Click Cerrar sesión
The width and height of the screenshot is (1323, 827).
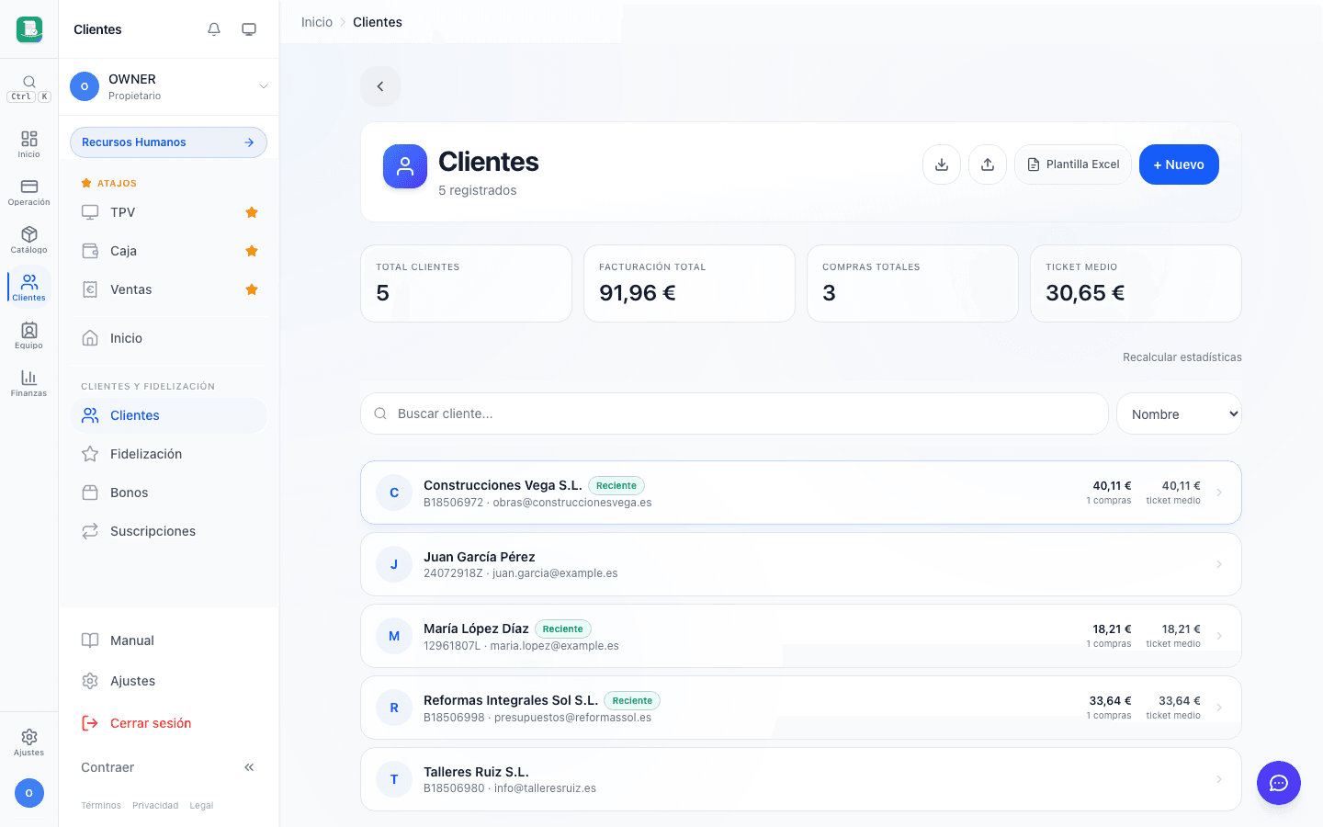pyautogui.click(x=169, y=723)
